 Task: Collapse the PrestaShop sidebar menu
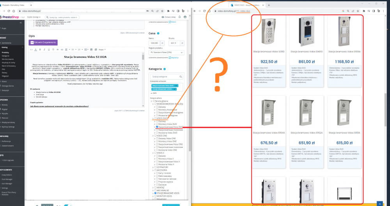(21, 23)
